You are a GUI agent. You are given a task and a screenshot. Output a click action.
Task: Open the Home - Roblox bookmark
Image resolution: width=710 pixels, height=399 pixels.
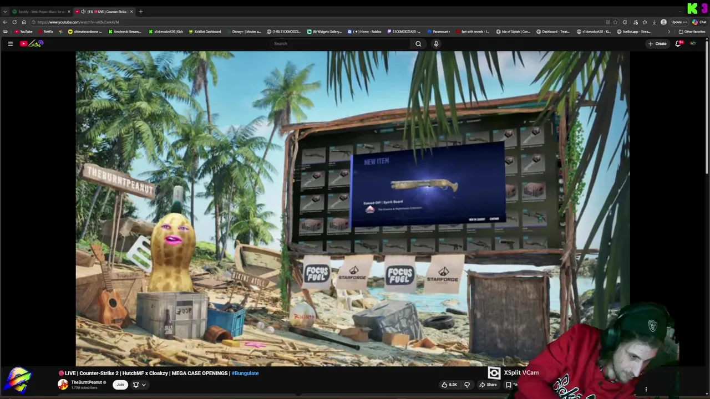365,32
